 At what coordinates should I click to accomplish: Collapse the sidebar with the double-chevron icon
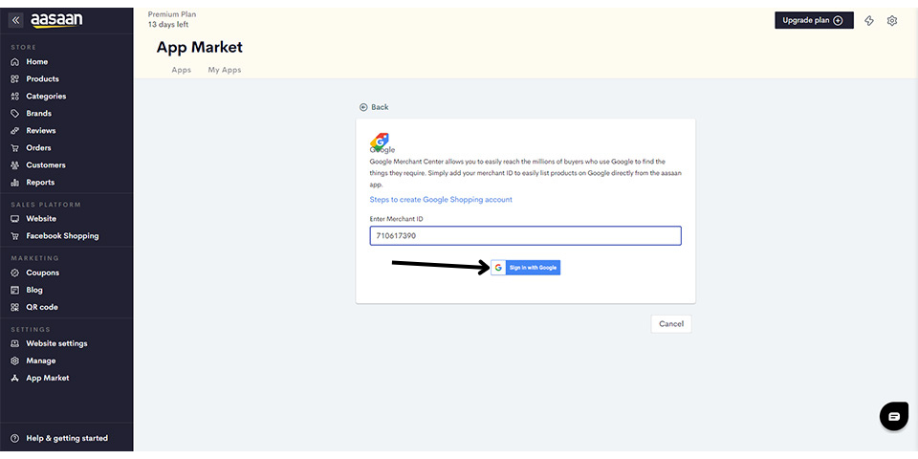(x=16, y=20)
